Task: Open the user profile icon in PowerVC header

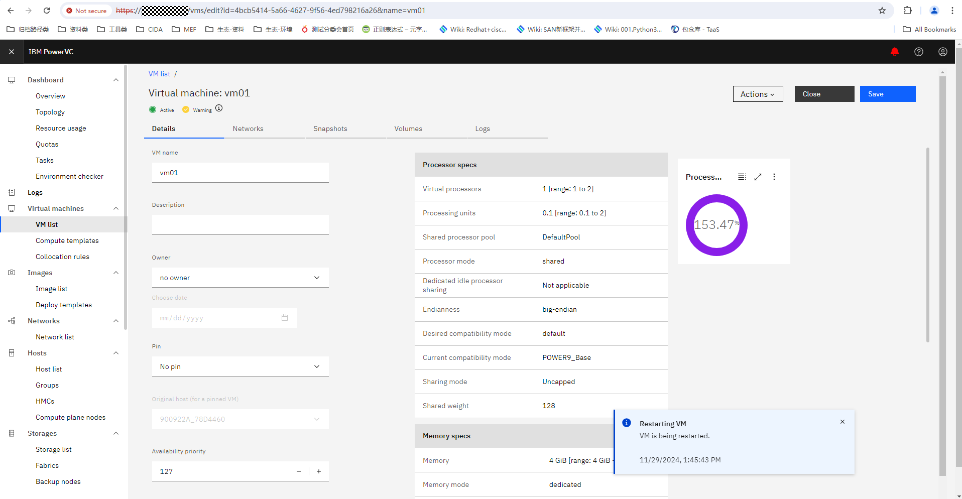Action: (942, 52)
